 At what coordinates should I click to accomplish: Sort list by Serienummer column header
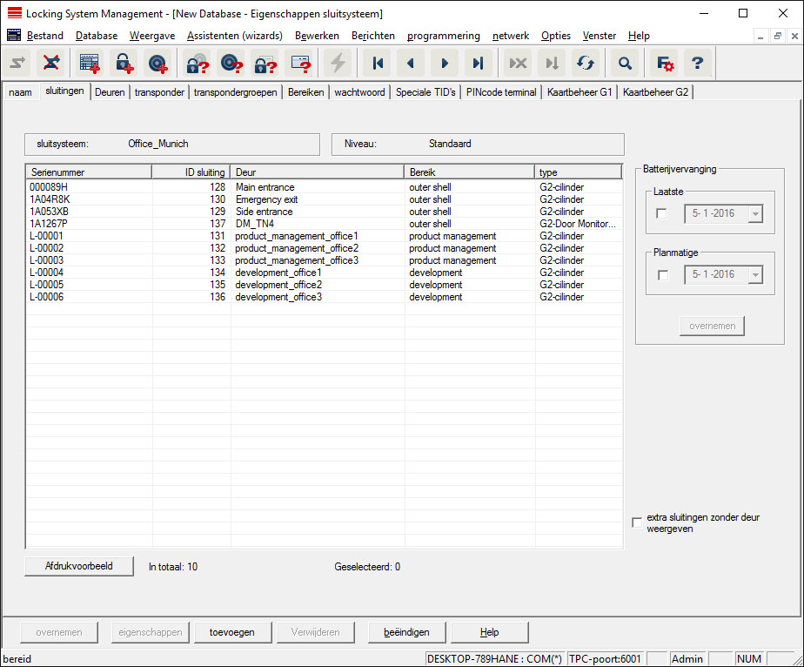click(x=89, y=172)
